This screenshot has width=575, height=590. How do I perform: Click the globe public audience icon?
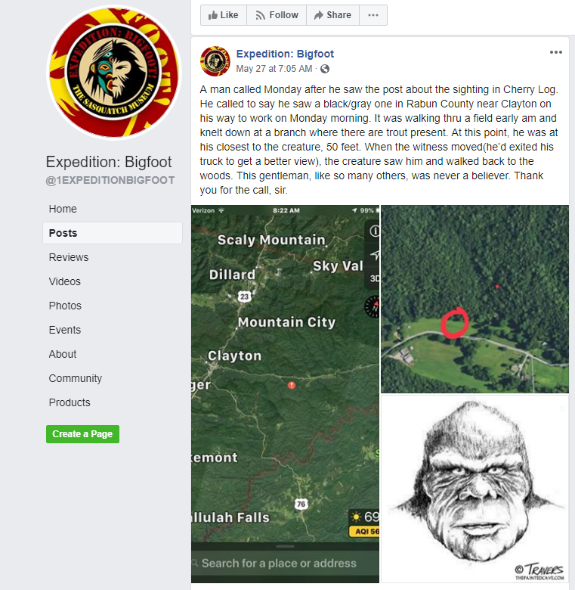pos(325,69)
